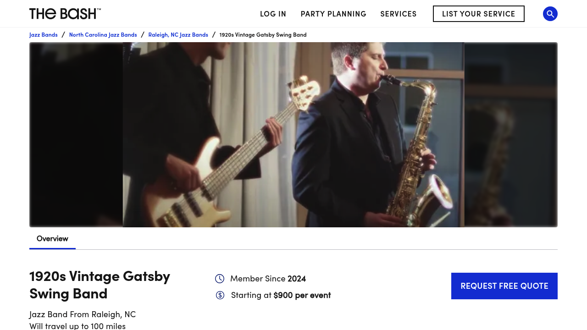Click the clock icon beside Member Since
This screenshot has width=587, height=330.
pyautogui.click(x=220, y=279)
